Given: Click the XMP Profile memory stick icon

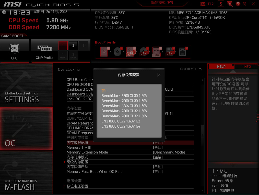Looking at the screenshot, I should 45,48.
